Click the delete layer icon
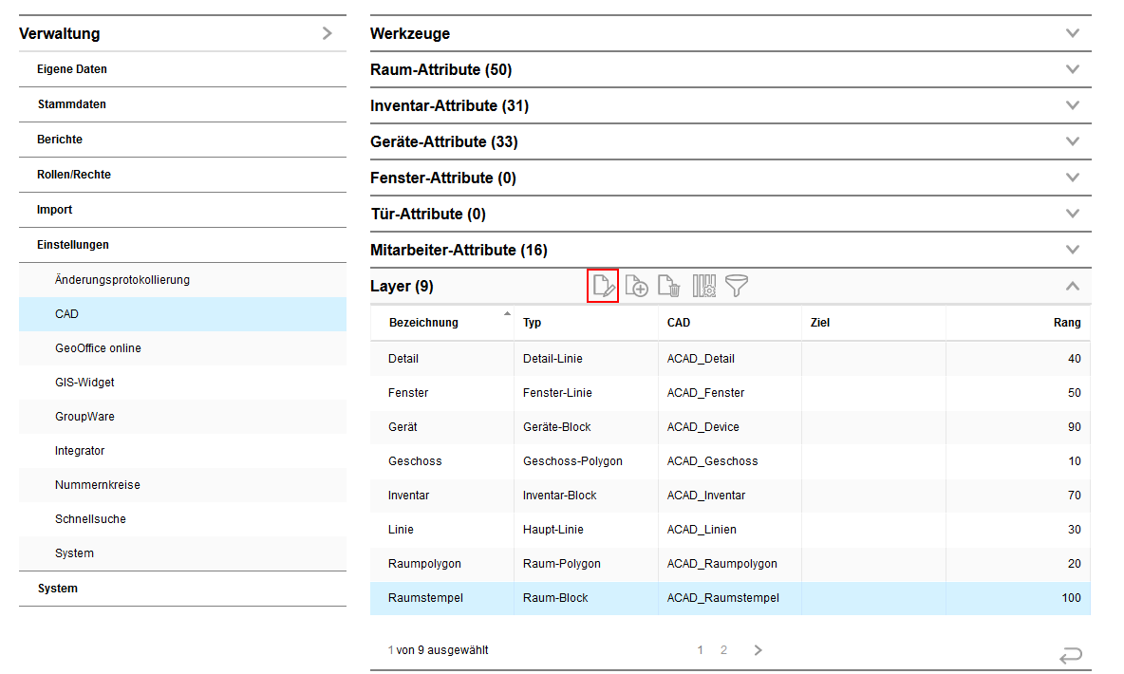The width and height of the screenshot is (1124, 674). coord(669,286)
